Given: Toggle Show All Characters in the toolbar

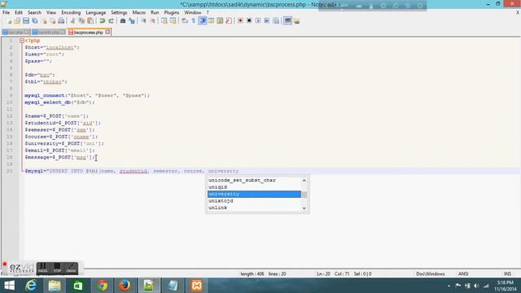Looking at the screenshot, I should [194, 21].
